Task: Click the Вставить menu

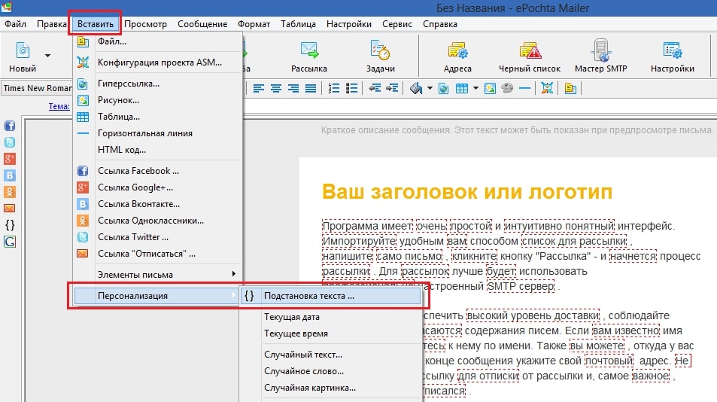Action: click(95, 24)
